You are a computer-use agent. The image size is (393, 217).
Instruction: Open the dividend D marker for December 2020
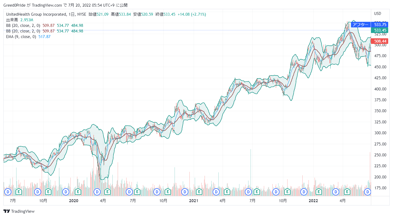[x=185, y=192]
